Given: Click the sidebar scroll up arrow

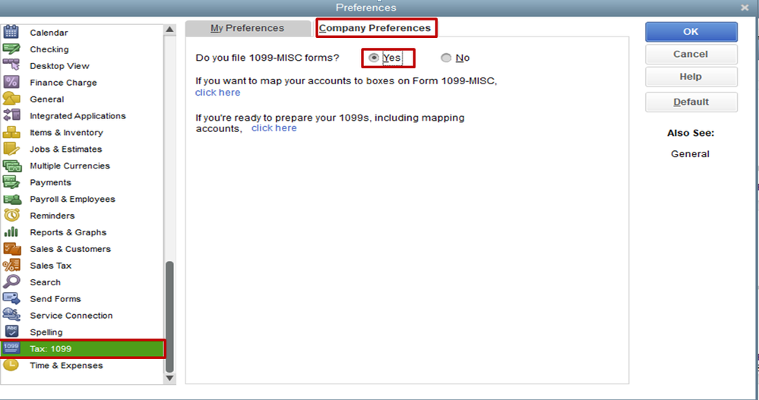Looking at the screenshot, I should coord(169,30).
